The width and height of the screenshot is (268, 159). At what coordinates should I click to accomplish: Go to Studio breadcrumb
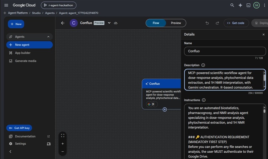pos(36,13)
